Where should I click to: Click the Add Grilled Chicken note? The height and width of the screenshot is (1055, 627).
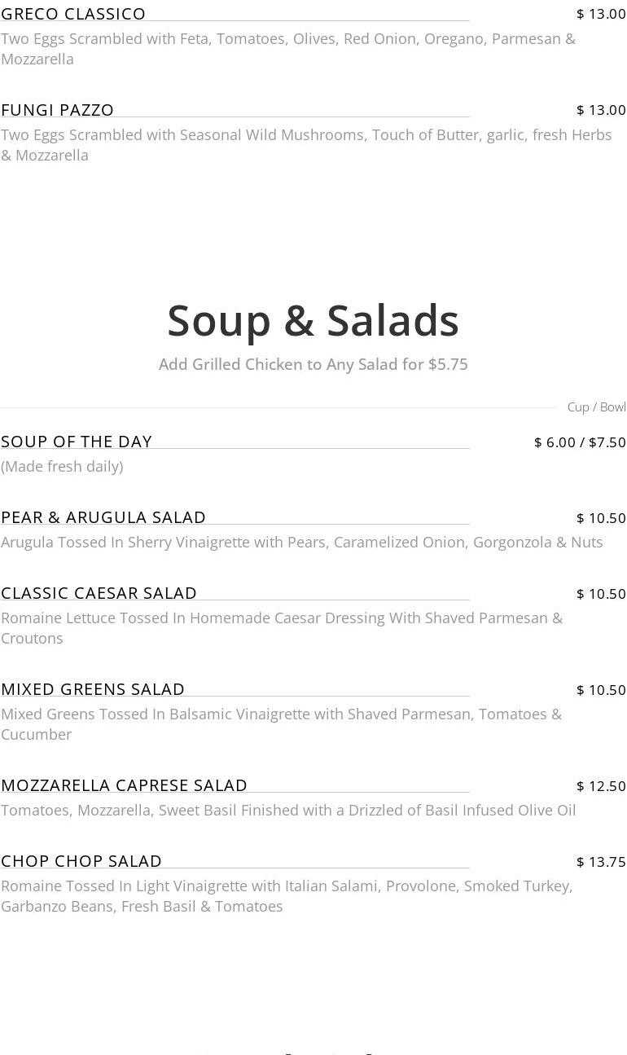pyautogui.click(x=313, y=364)
